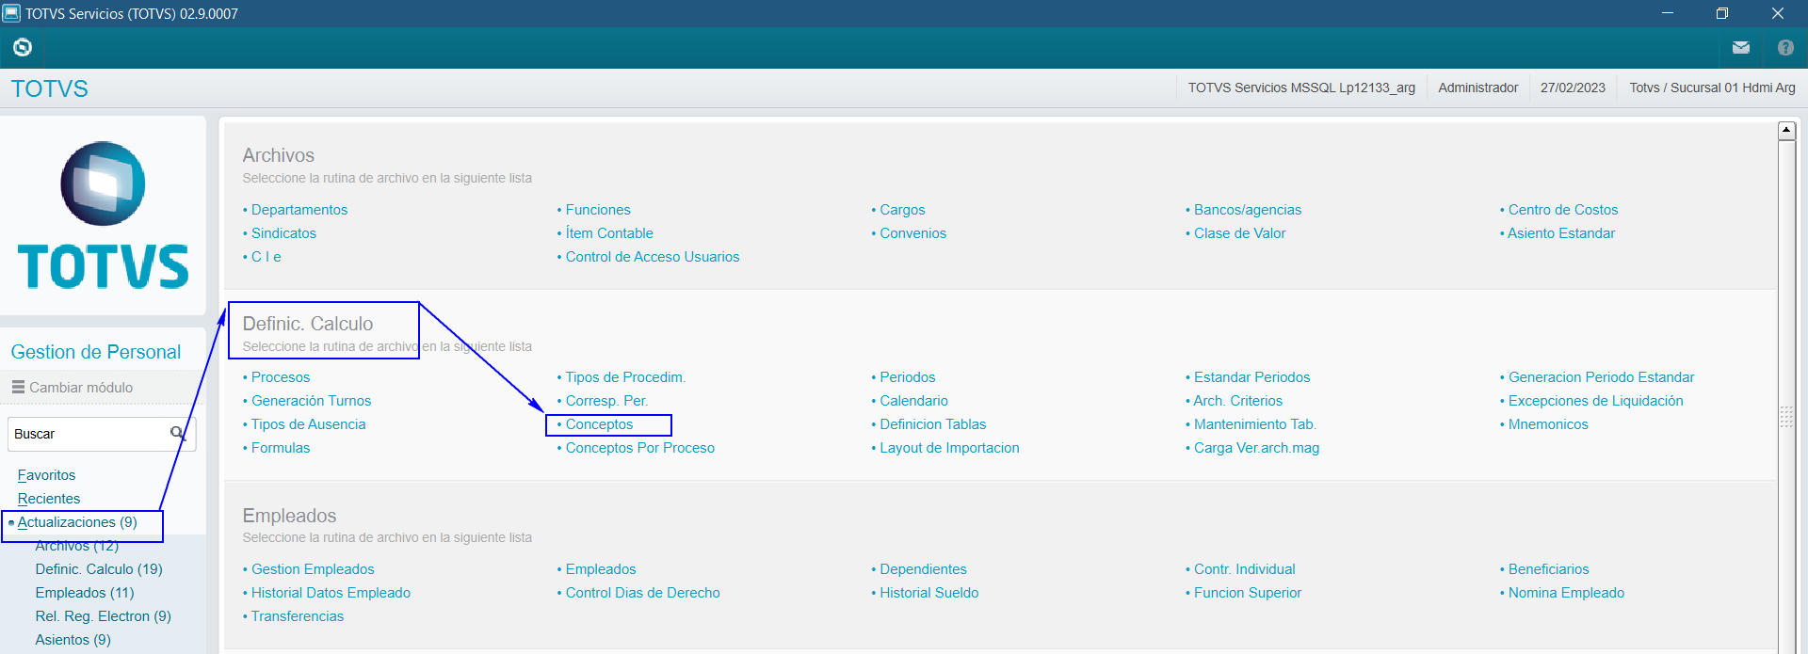Open Asiento Estandar

(x=1561, y=233)
